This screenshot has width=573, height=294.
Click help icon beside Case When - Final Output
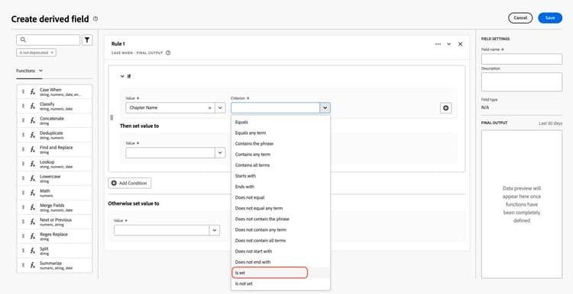[x=168, y=53]
